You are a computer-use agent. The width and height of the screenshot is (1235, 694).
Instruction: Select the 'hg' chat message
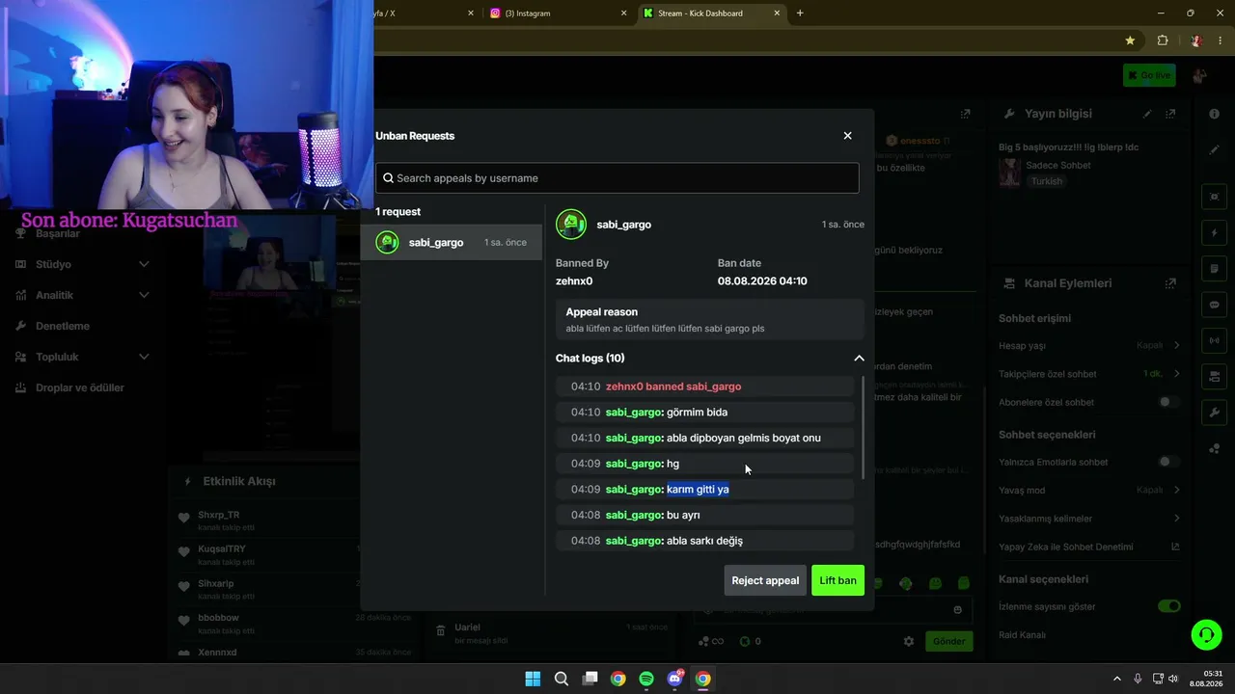tap(705, 464)
